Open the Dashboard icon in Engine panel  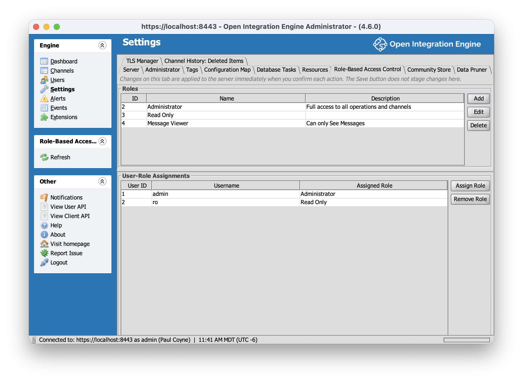[44, 61]
